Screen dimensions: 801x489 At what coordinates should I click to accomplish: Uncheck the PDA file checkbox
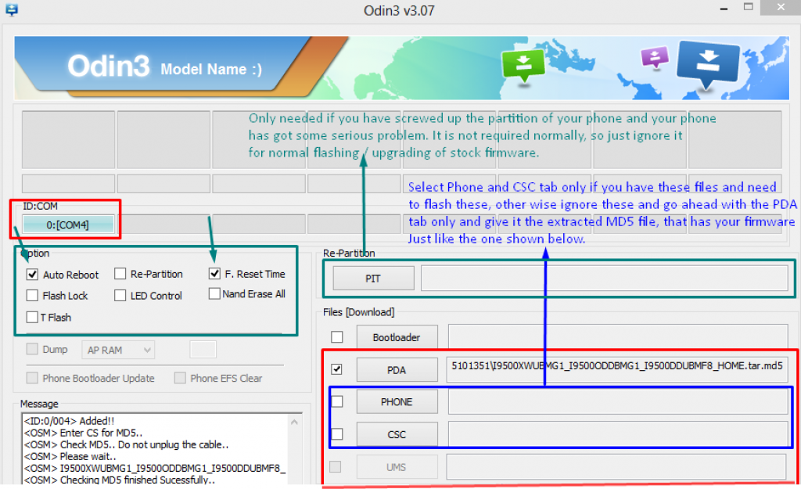337,369
